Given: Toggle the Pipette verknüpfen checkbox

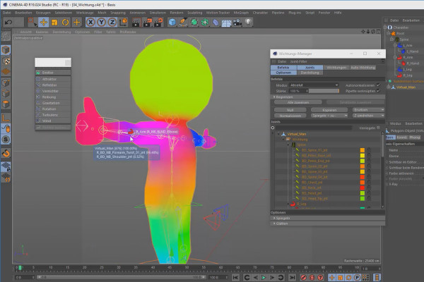Looking at the screenshot, I should point(378,91).
